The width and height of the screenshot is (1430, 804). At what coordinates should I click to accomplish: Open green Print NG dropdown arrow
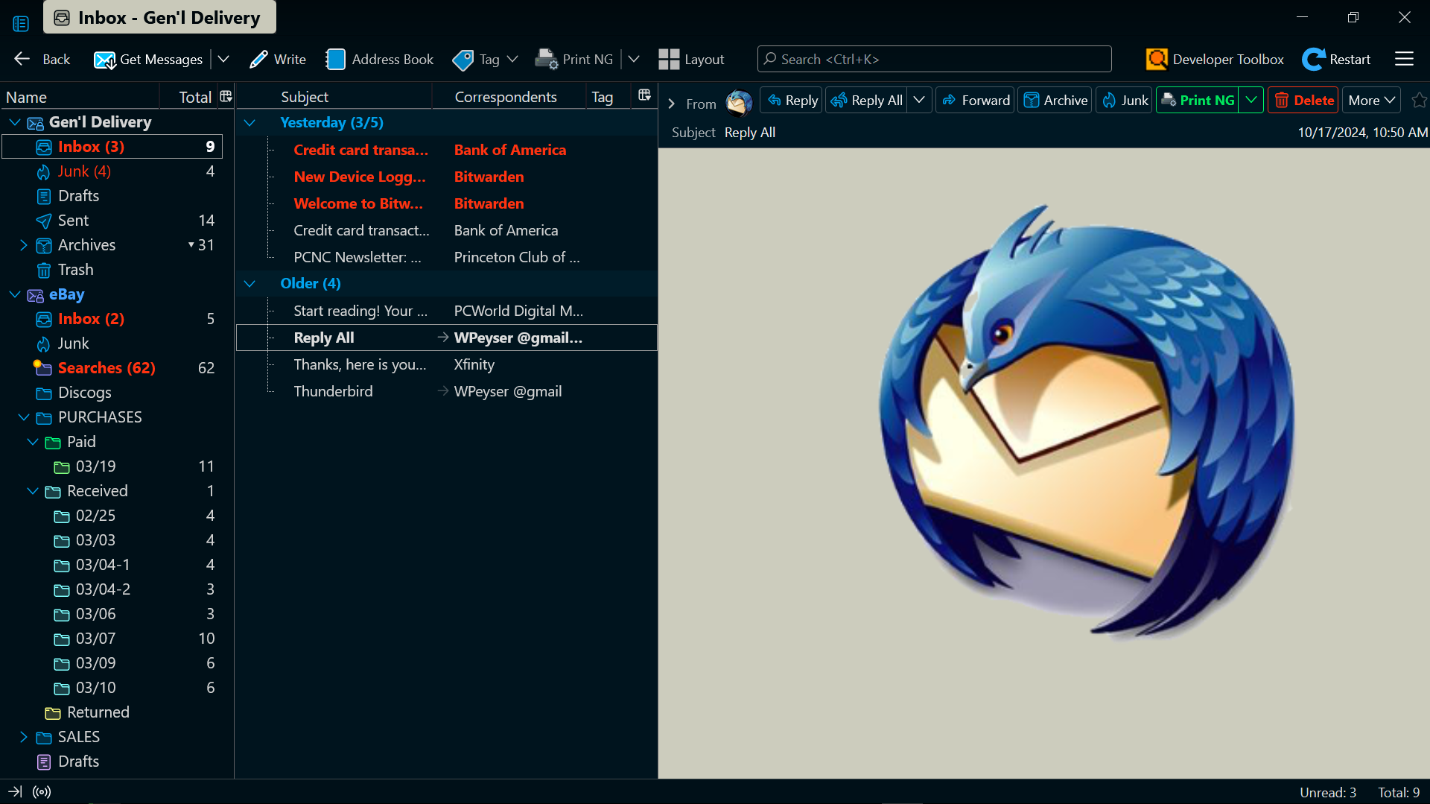point(1251,101)
